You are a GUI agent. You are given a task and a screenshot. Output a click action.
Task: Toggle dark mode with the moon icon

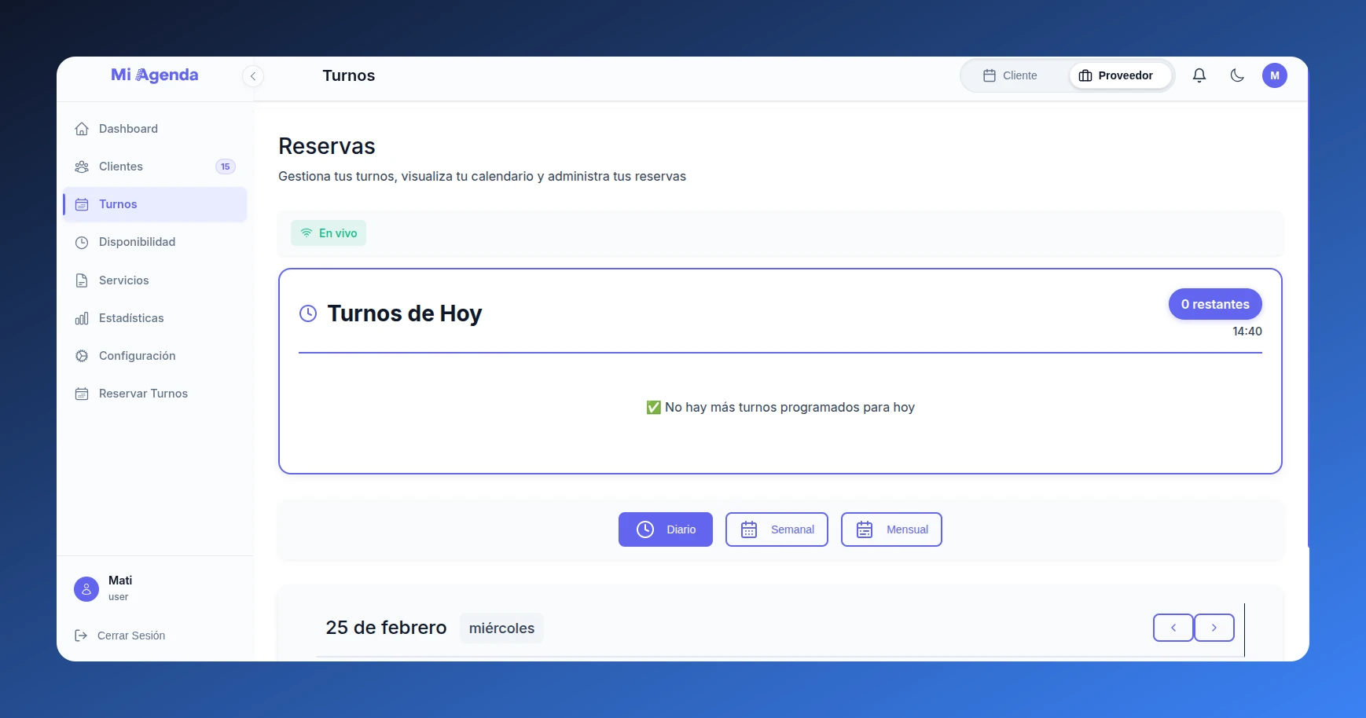click(x=1237, y=75)
